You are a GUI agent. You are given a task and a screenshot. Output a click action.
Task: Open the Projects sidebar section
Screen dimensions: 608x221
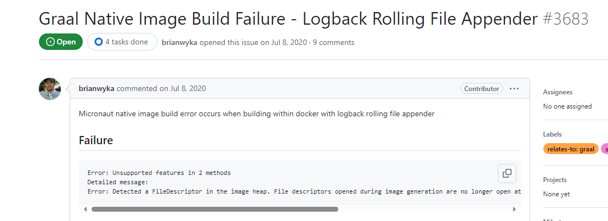(x=555, y=180)
